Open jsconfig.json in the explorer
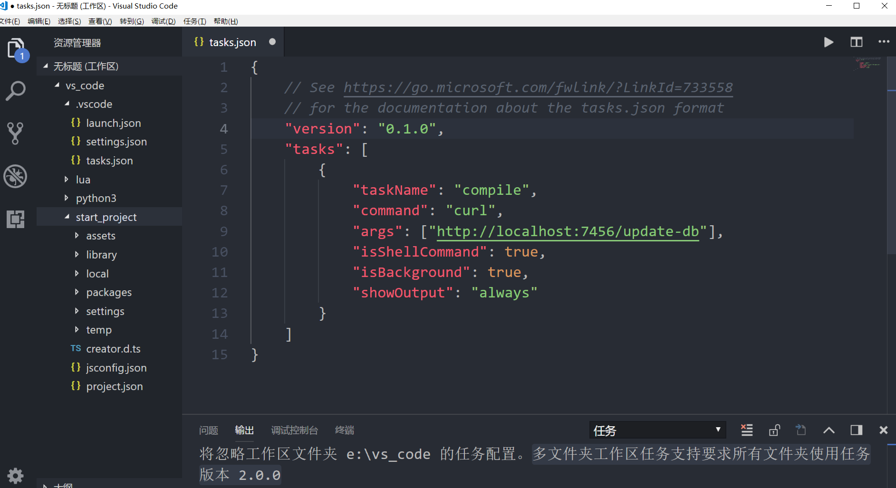The height and width of the screenshot is (488, 896). pyautogui.click(x=116, y=368)
